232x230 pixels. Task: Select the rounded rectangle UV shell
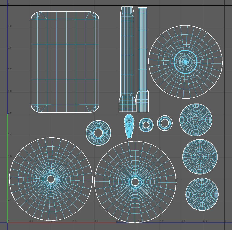pyautogui.click(x=65, y=62)
